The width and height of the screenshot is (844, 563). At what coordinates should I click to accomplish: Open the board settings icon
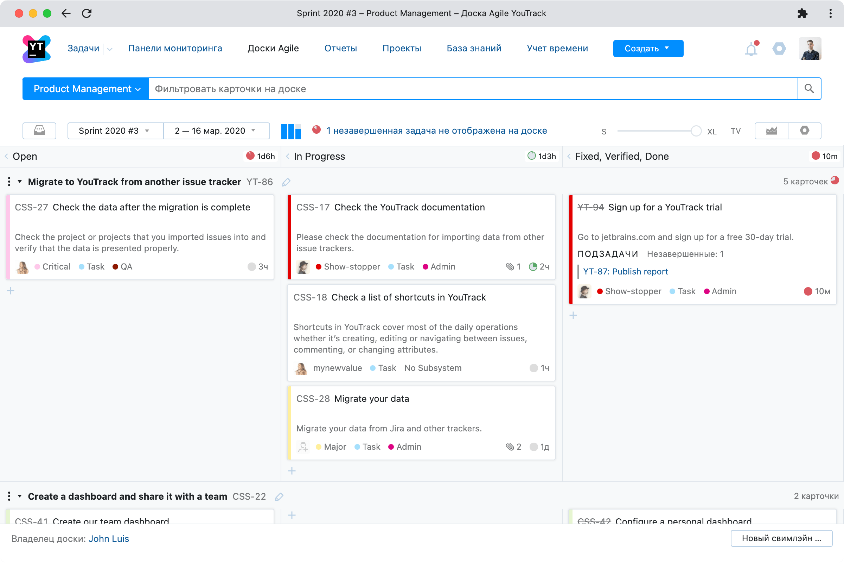pyautogui.click(x=805, y=131)
